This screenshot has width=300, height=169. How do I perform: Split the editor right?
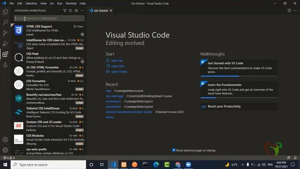click(289, 10)
